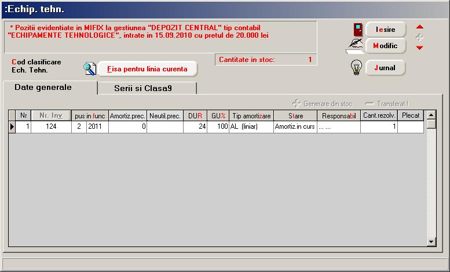Click the Cantitate in stoc field

pyautogui.click(x=266, y=60)
